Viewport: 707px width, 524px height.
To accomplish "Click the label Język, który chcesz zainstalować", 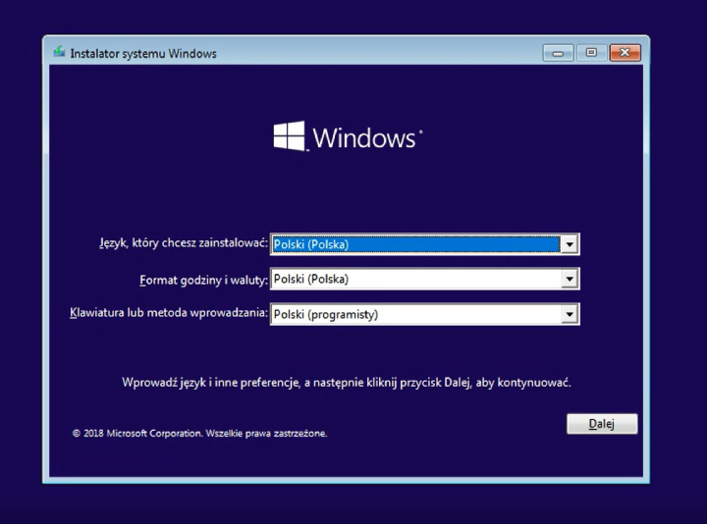I will (183, 243).
